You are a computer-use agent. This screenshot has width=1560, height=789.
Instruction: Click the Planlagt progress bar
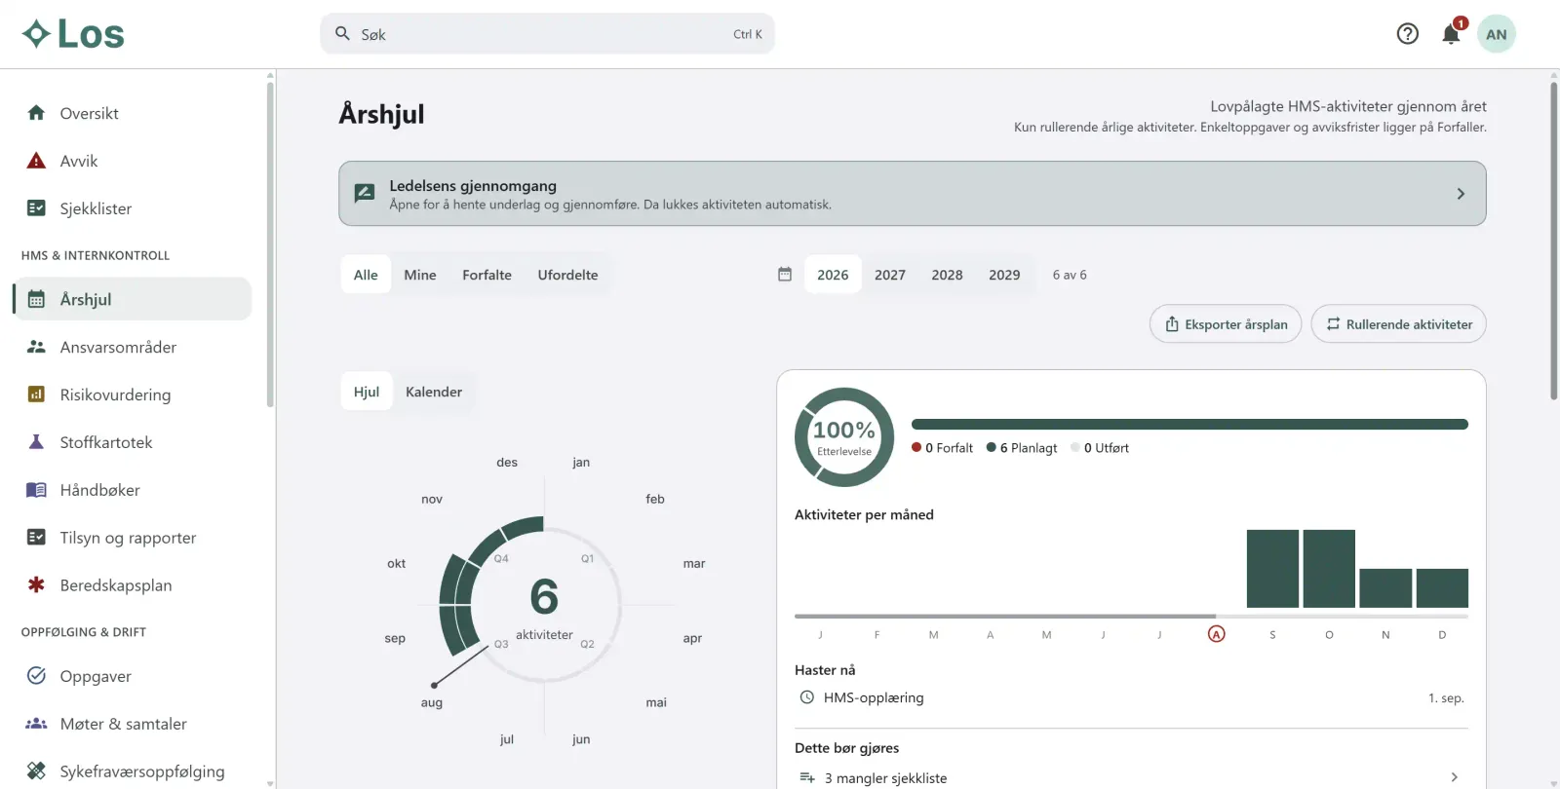1189,425
